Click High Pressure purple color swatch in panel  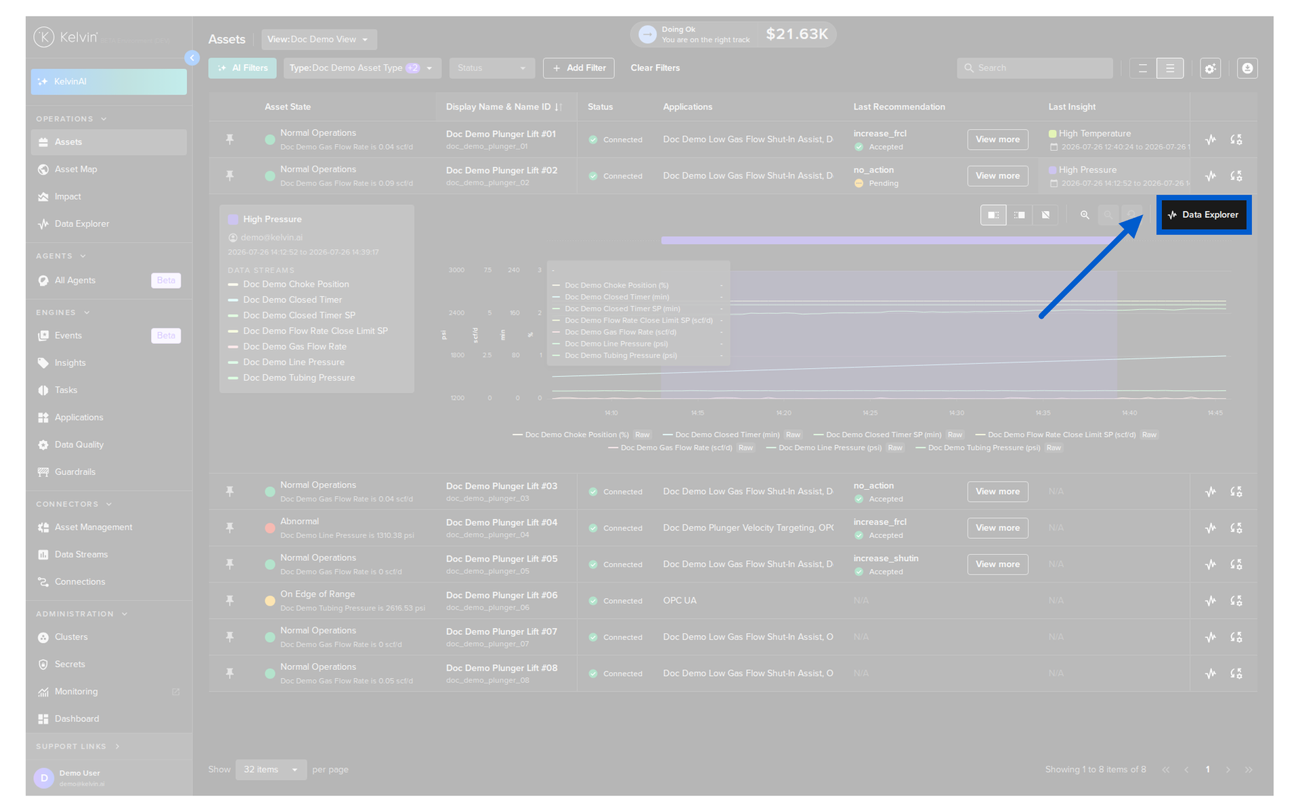233,219
